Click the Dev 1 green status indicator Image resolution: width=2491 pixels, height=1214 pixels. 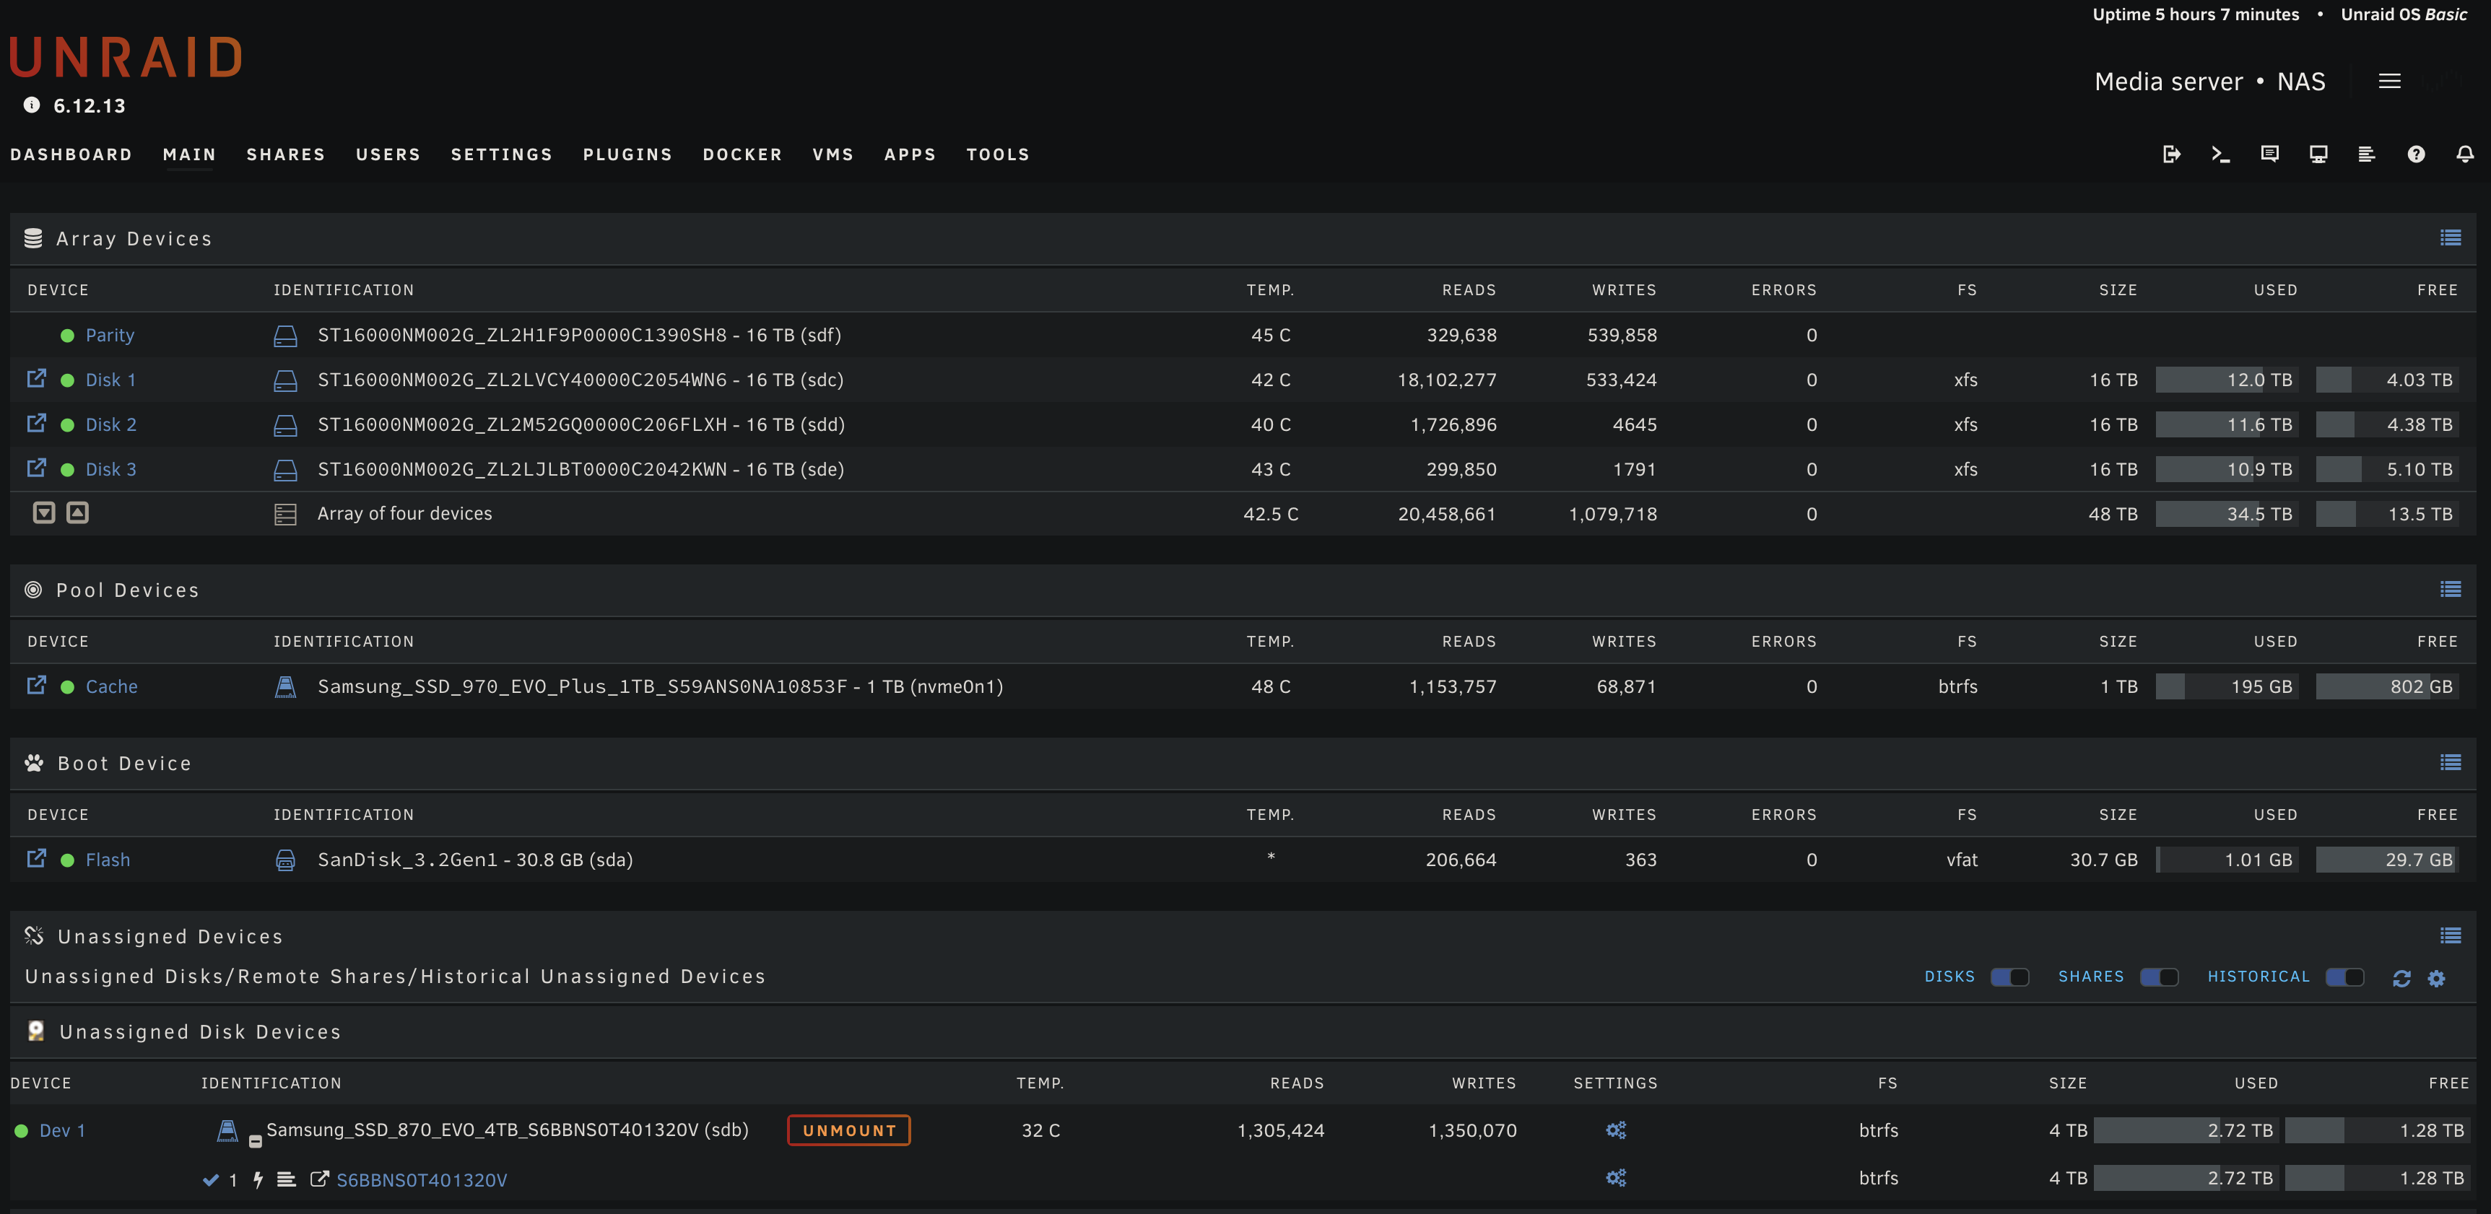pyautogui.click(x=21, y=1130)
